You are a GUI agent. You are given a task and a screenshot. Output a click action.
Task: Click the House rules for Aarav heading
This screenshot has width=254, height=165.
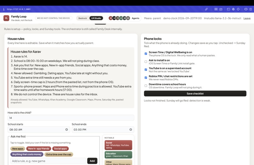26,52
